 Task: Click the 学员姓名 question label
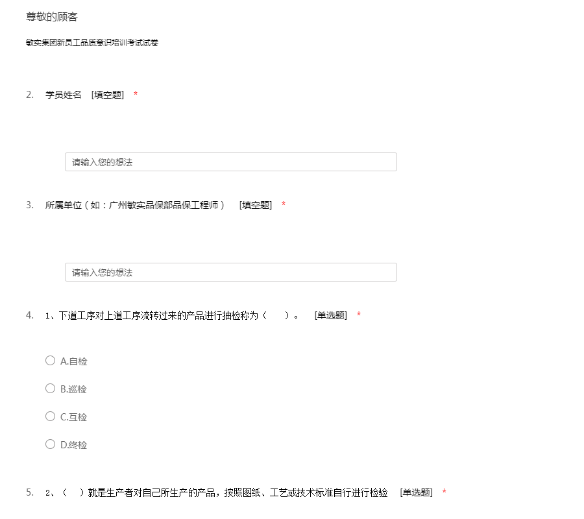(64, 95)
